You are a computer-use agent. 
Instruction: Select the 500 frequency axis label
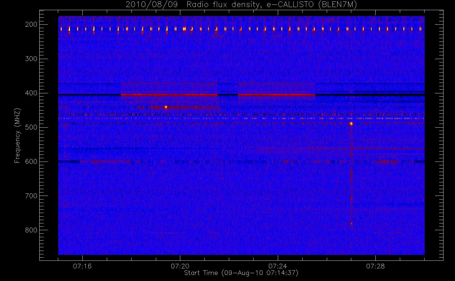31,127
